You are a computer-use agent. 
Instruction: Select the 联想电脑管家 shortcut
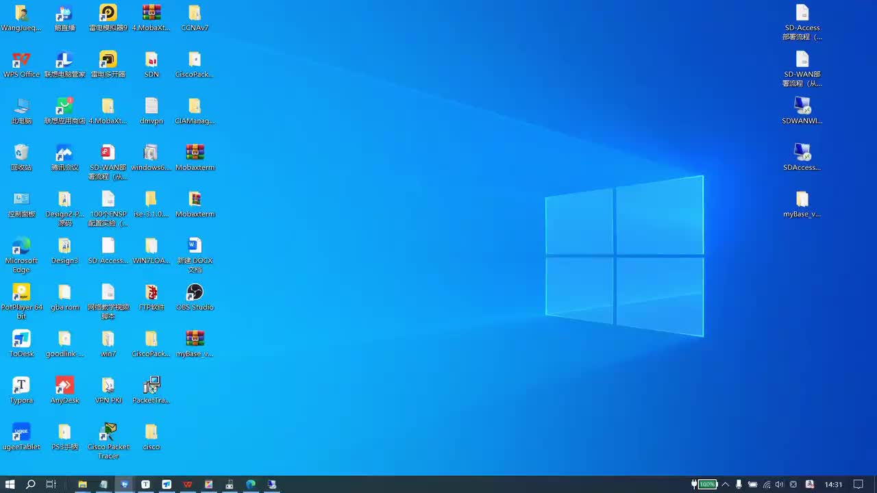[65, 64]
